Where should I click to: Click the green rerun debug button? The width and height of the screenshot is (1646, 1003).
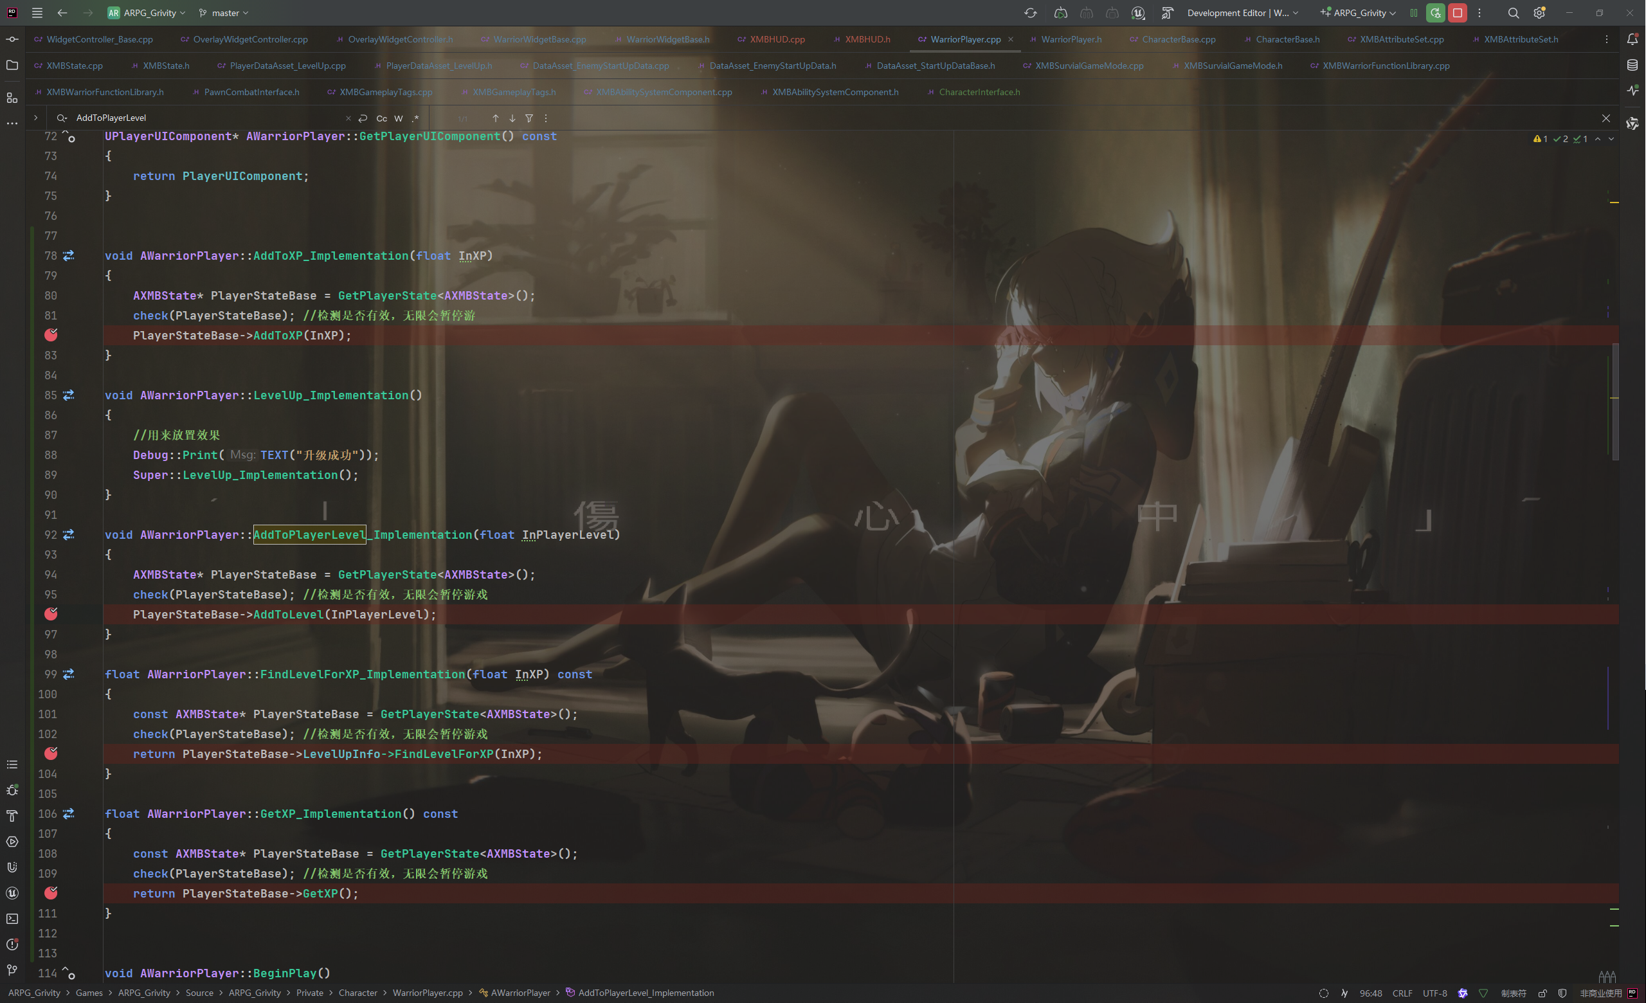pyautogui.click(x=1435, y=13)
